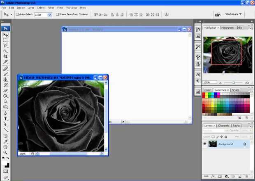
Task: Click the foreground color box
Action: [4, 163]
